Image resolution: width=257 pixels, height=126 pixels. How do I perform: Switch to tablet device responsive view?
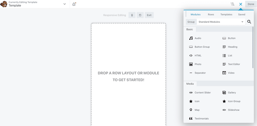[140, 15]
